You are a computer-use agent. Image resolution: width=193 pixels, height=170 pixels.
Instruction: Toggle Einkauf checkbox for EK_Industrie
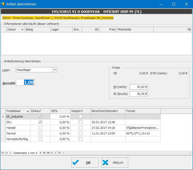click(x=40, y=116)
